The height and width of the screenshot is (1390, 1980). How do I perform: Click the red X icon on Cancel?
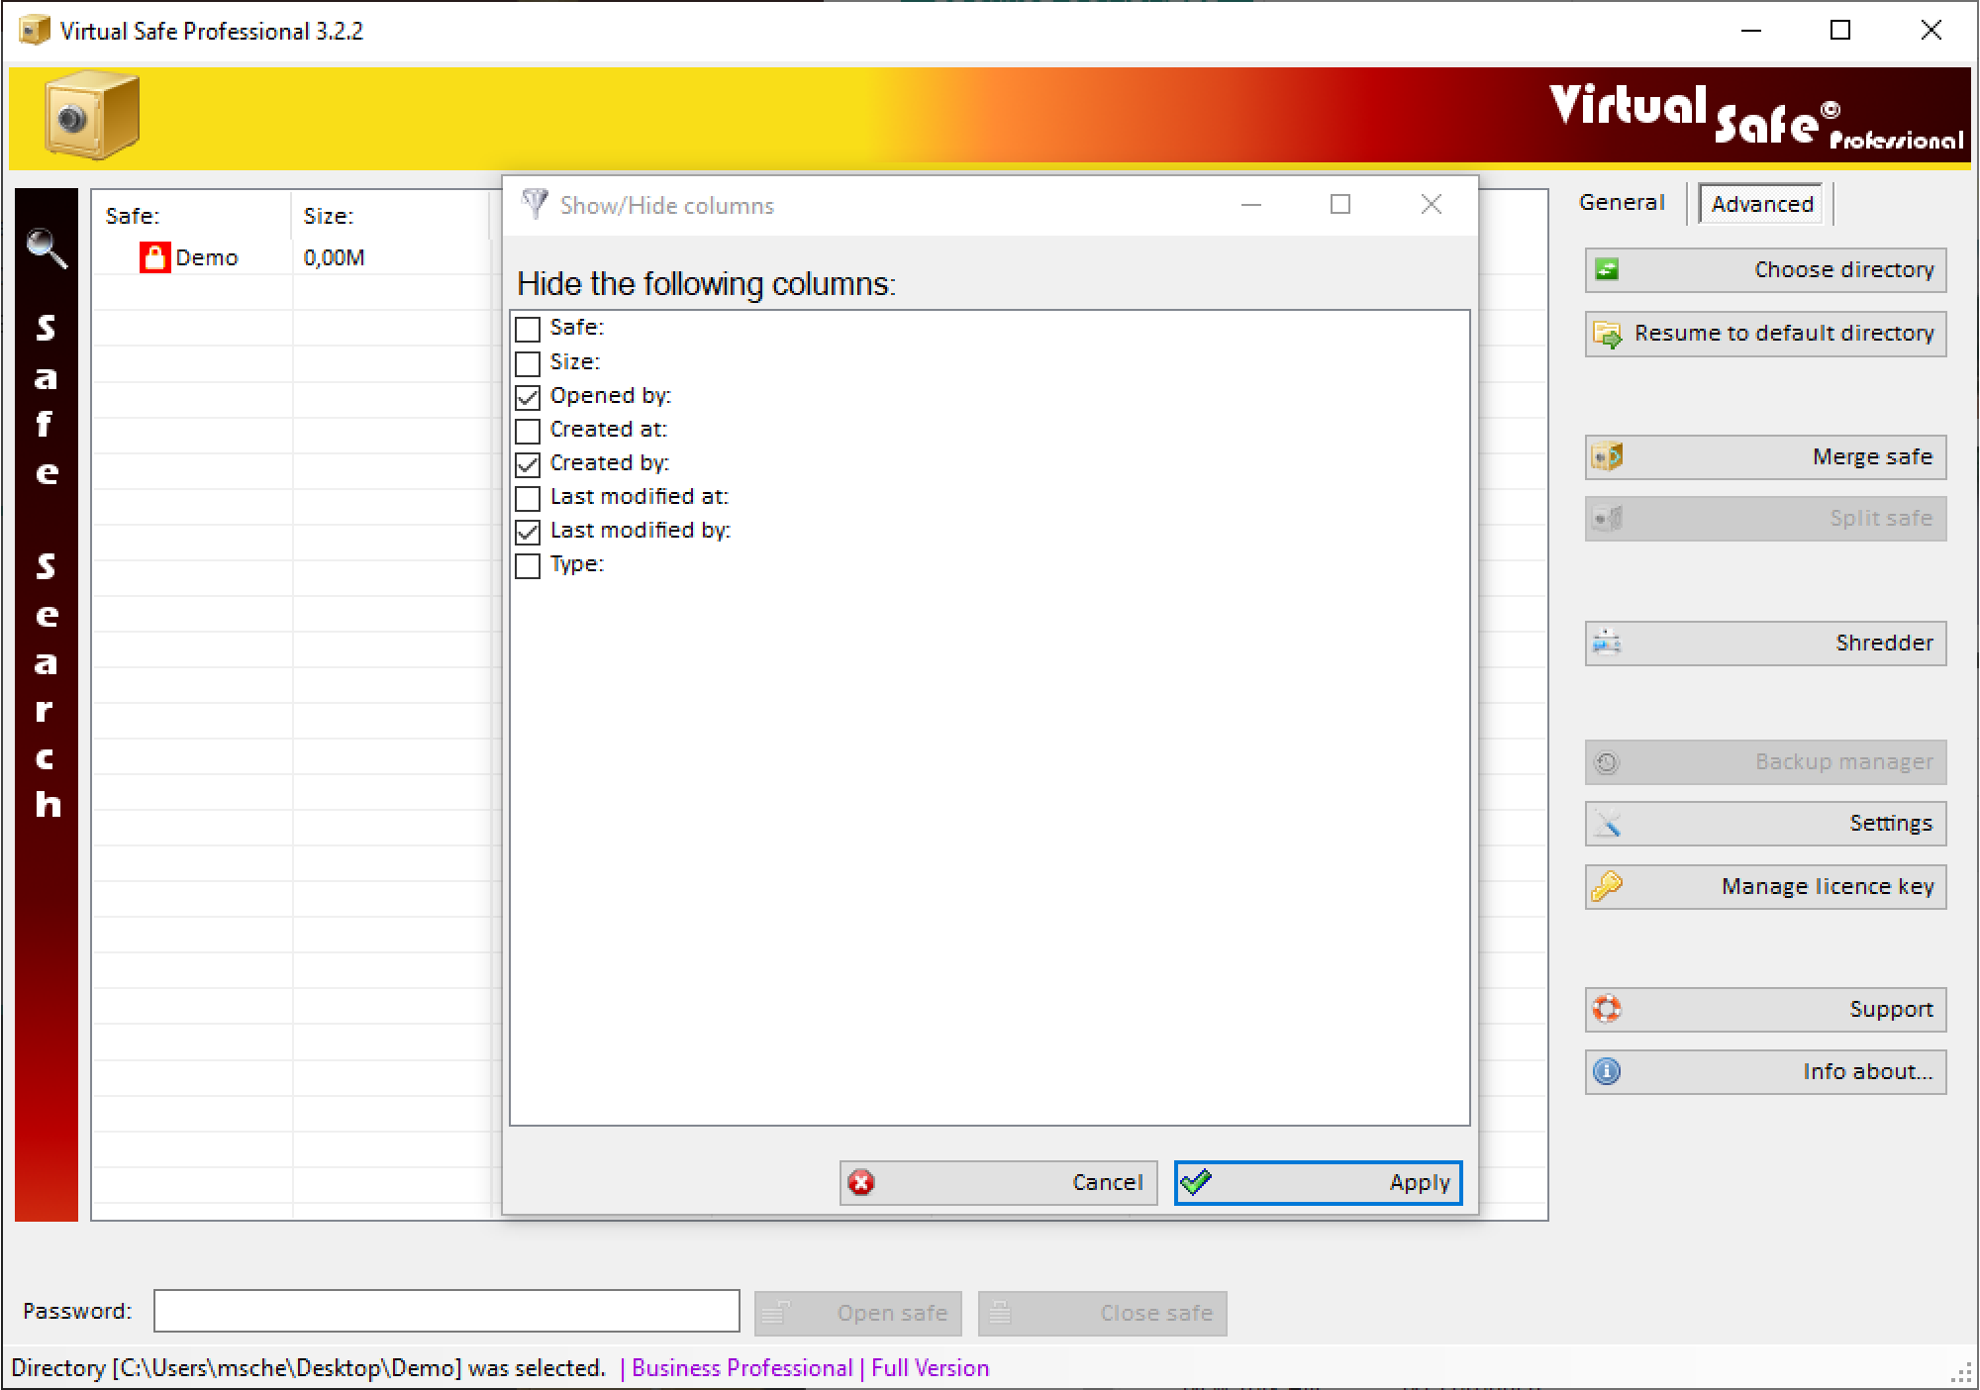[861, 1182]
